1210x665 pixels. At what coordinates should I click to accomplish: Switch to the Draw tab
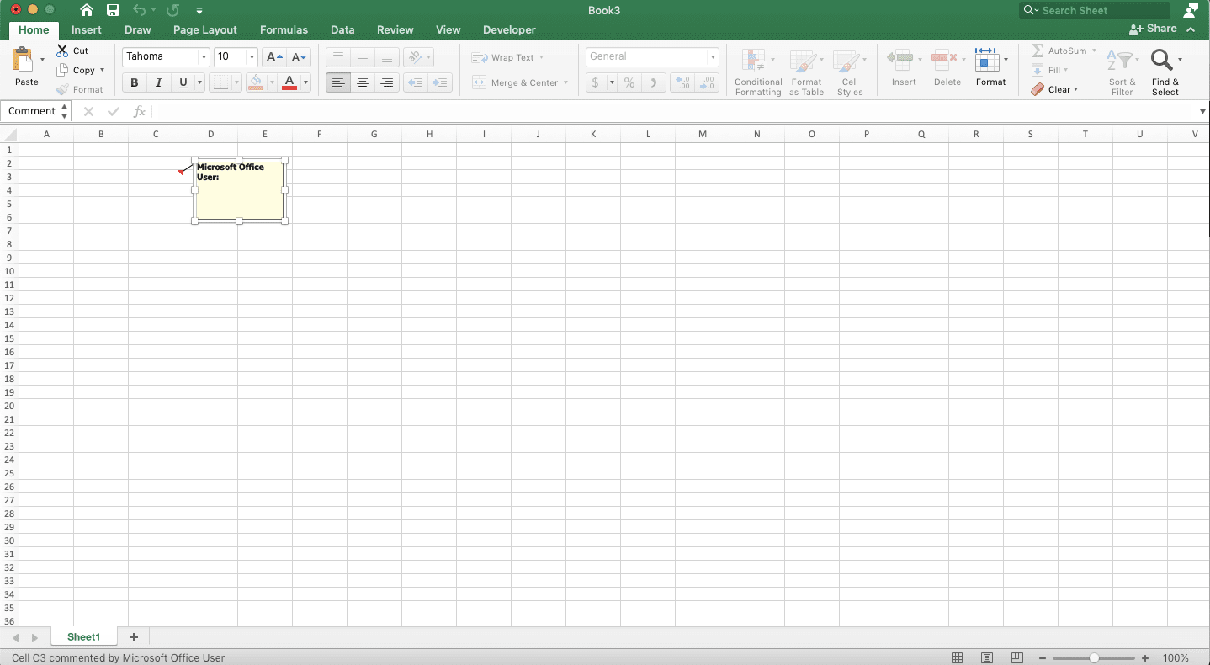click(x=138, y=29)
